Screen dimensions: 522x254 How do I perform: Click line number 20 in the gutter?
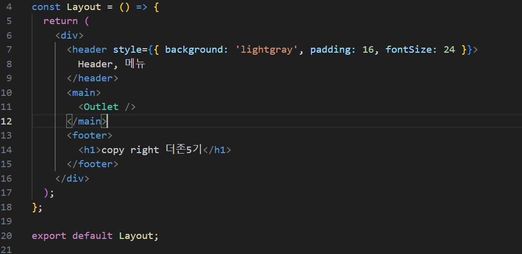(7, 236)
